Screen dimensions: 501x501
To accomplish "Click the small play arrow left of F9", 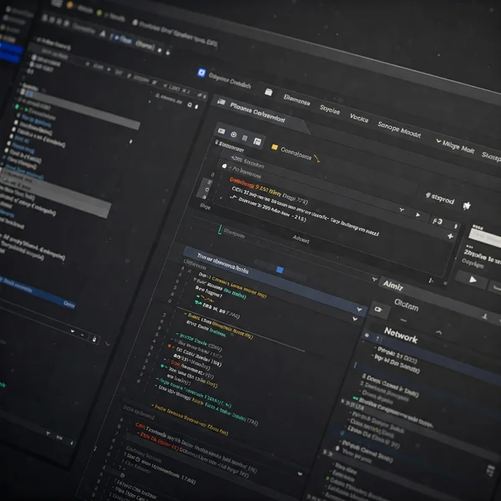I will point(417,215).
